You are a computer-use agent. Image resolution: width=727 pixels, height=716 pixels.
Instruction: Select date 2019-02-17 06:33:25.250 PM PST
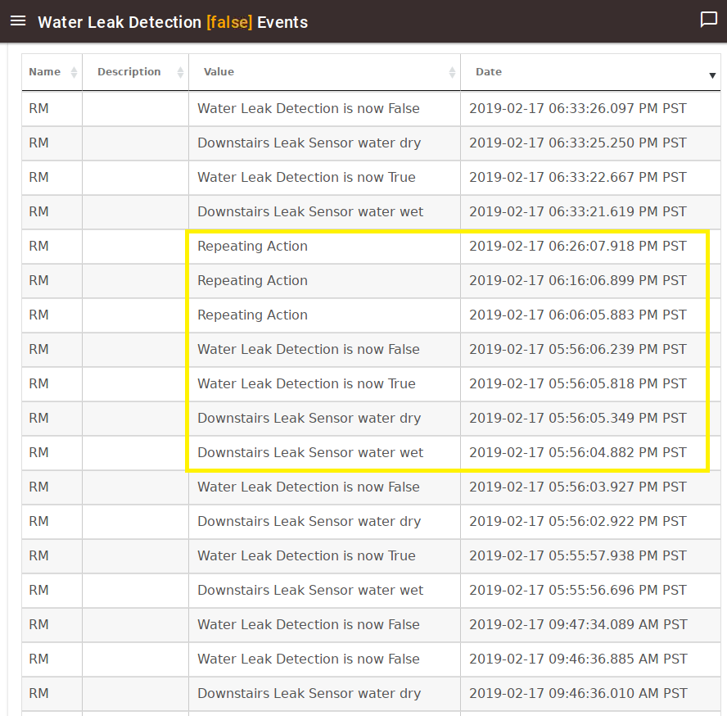tap(578, 143)
